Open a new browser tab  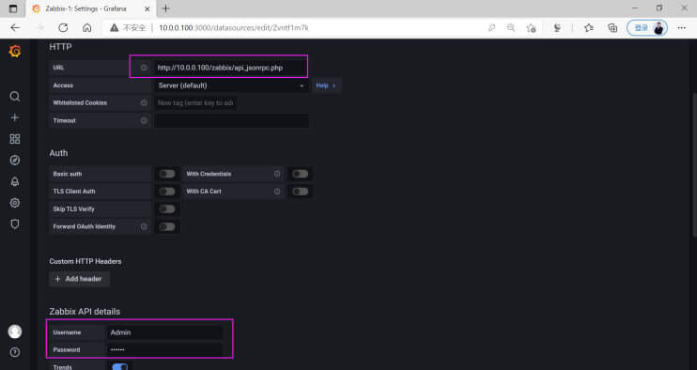pyautogui.click(x=166, y=8)
